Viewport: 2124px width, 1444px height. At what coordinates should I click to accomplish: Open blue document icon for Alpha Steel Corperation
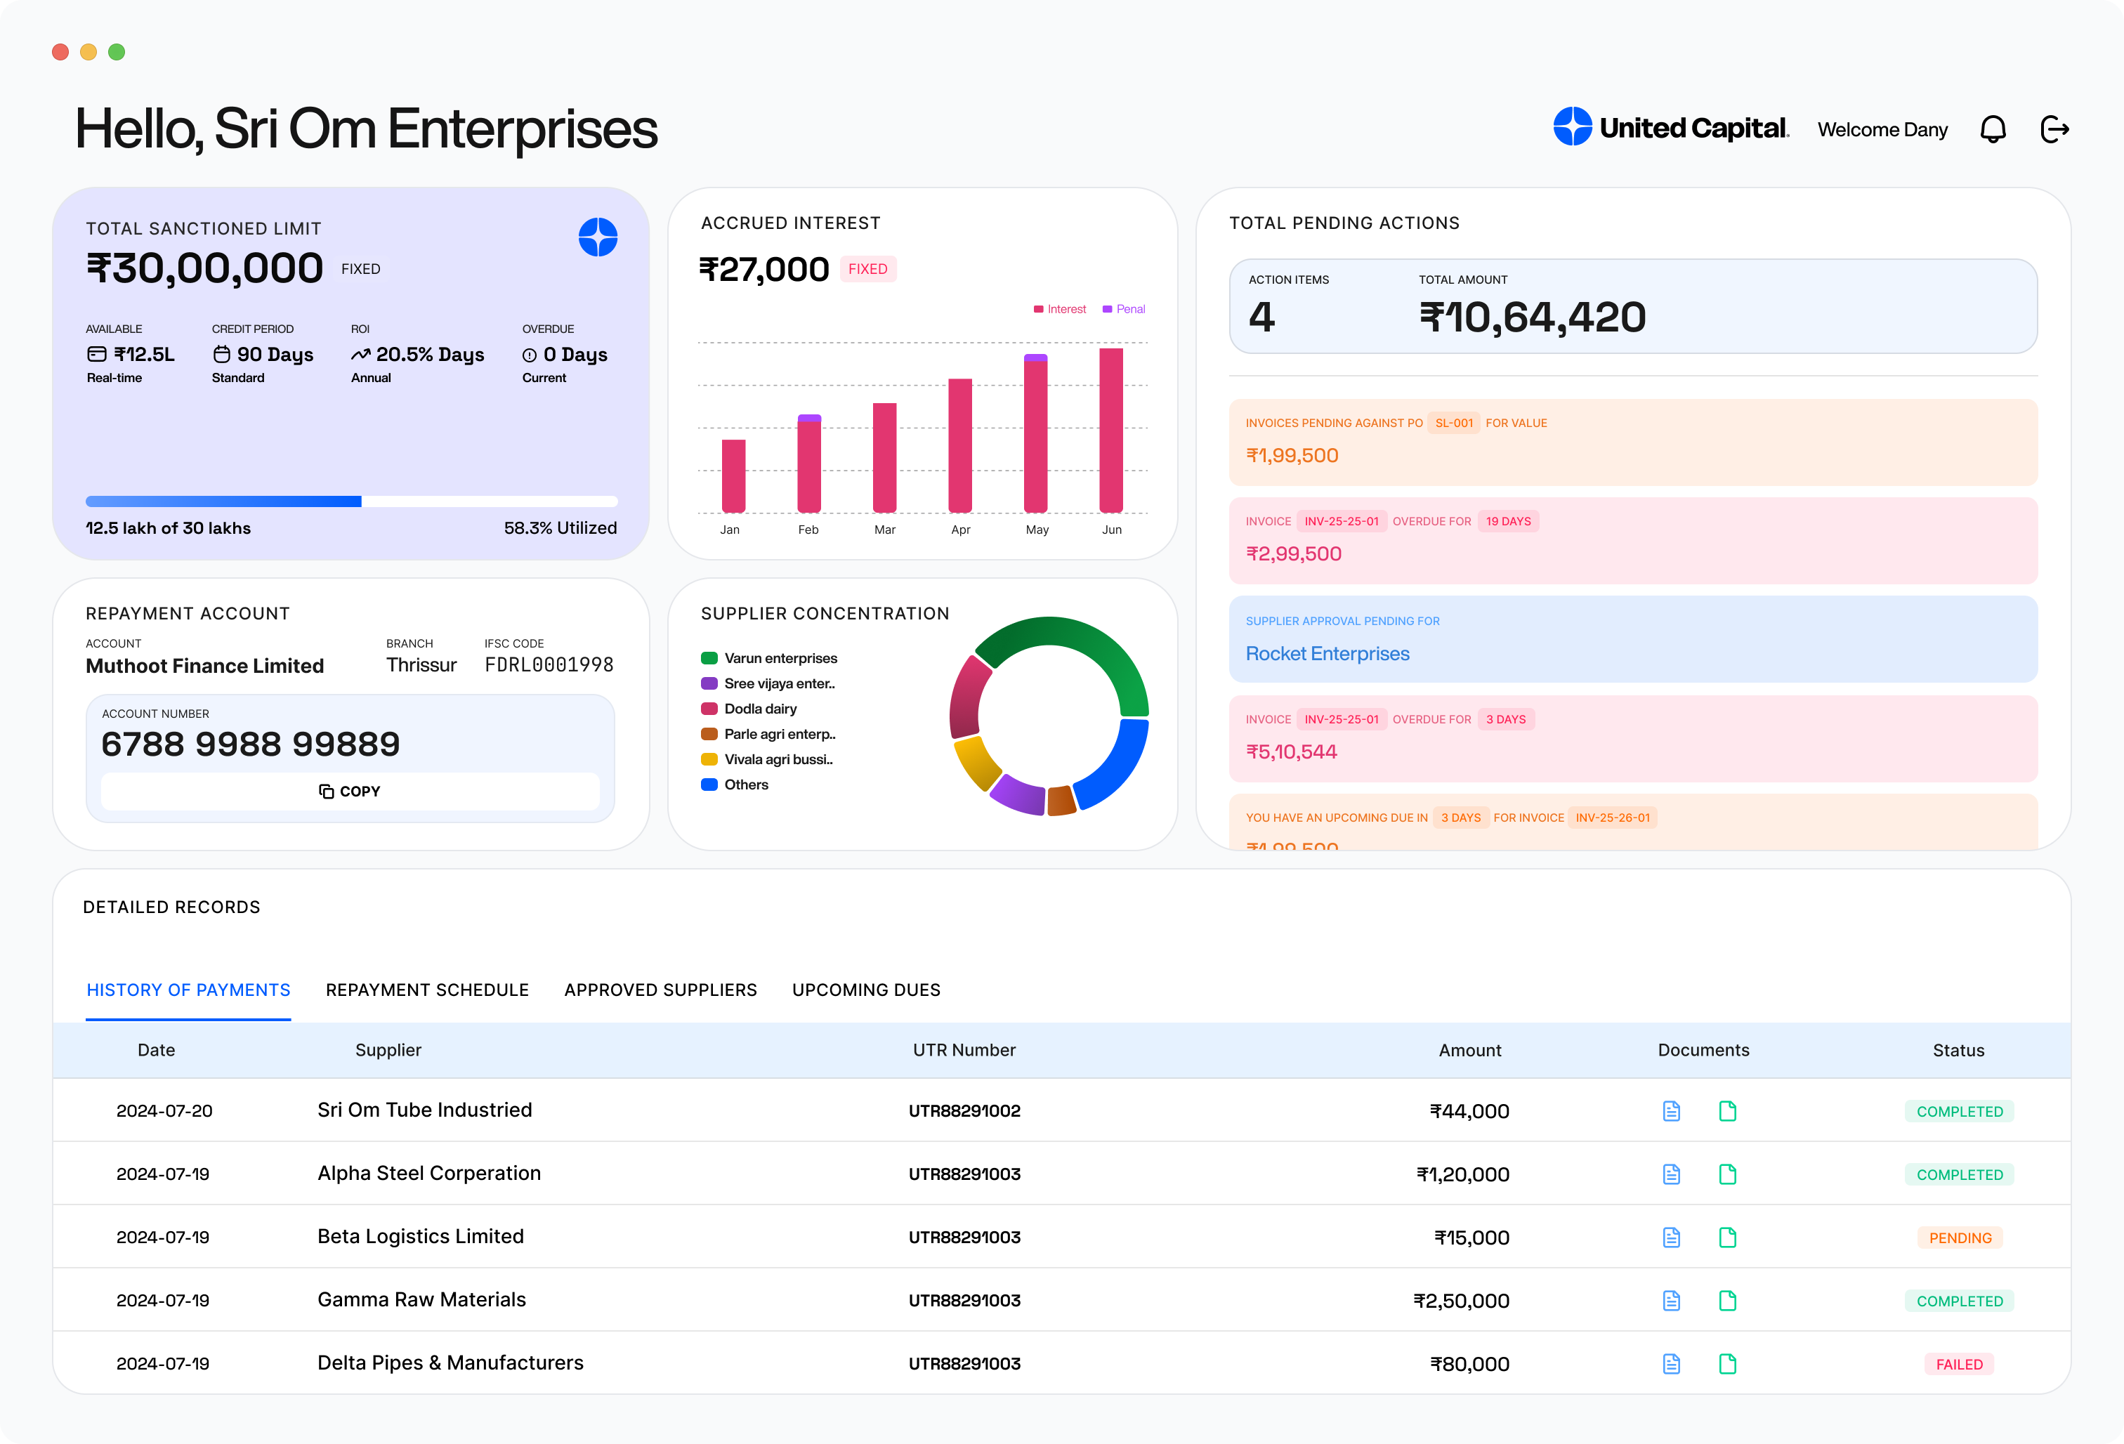click(1672, 1174)
